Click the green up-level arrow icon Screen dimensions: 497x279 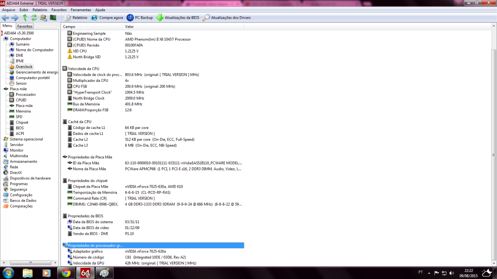coord(25,18)
